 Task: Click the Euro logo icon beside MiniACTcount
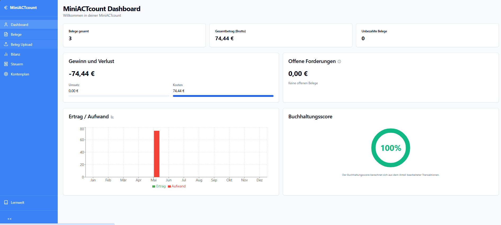click(6, 8)
